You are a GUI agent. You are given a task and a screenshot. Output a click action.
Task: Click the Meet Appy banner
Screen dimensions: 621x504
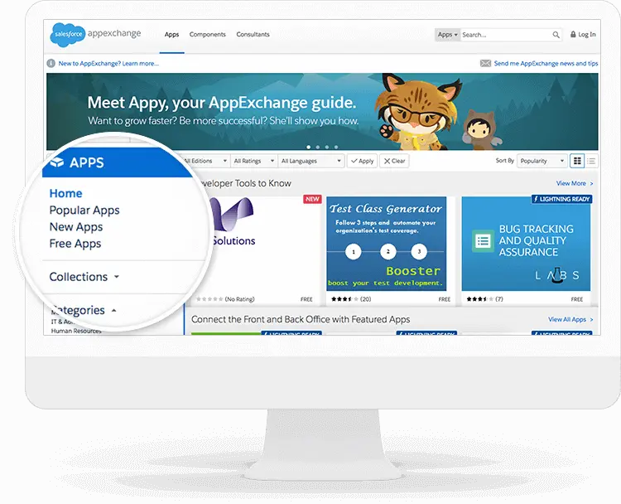point(322,111)
